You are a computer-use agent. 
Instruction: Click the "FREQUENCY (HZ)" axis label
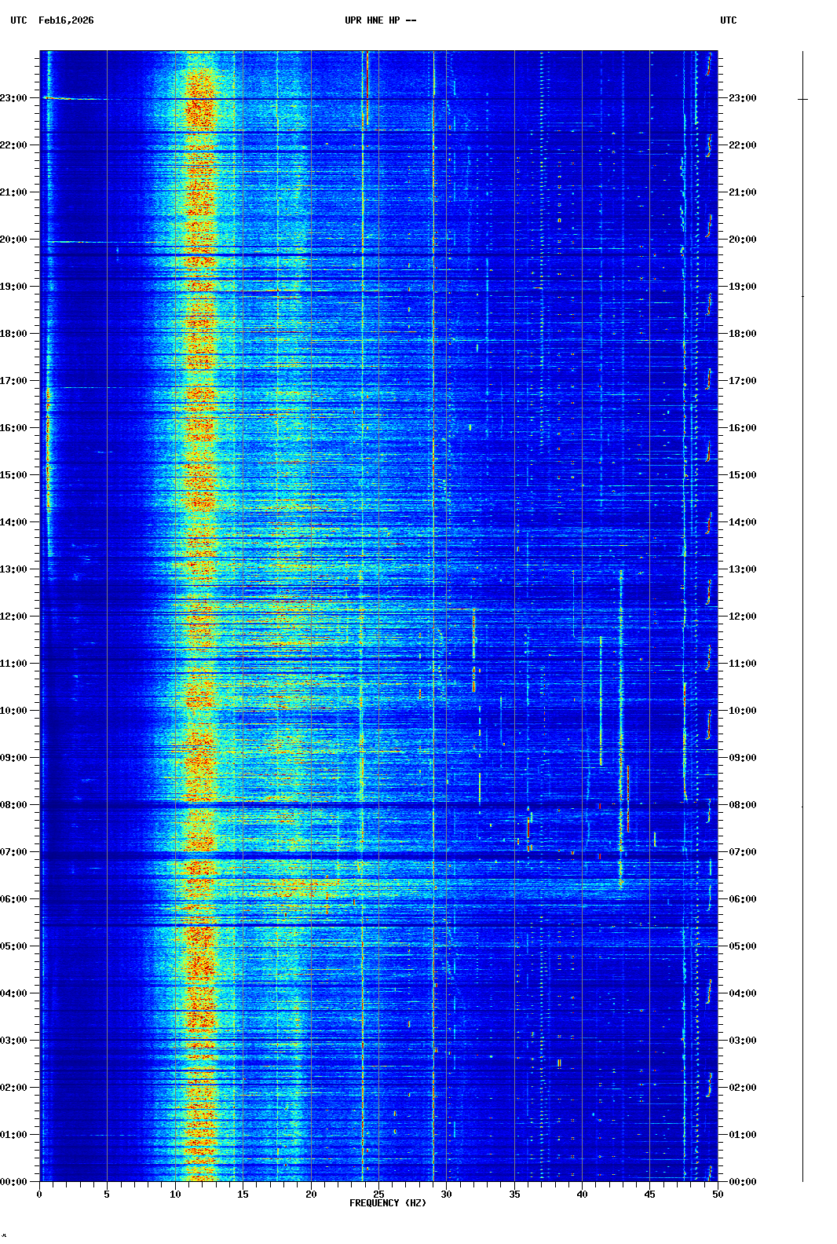(387, 1203)
